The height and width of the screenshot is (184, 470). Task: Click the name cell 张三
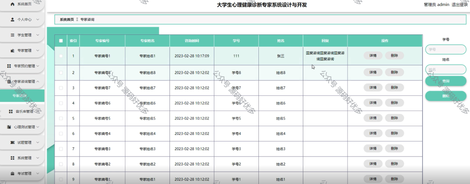[280, 56]
